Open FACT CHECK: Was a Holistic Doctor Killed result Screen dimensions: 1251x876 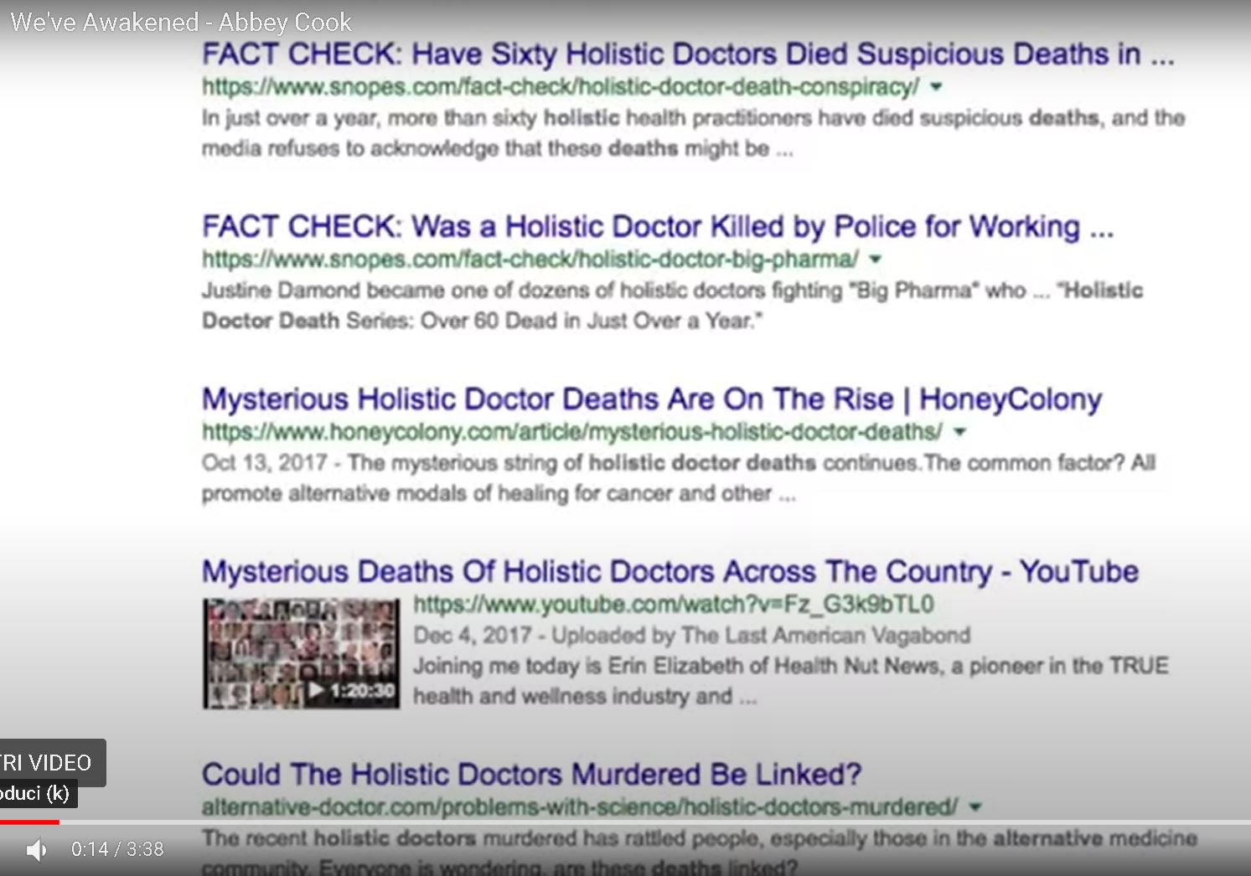(658, 227)
